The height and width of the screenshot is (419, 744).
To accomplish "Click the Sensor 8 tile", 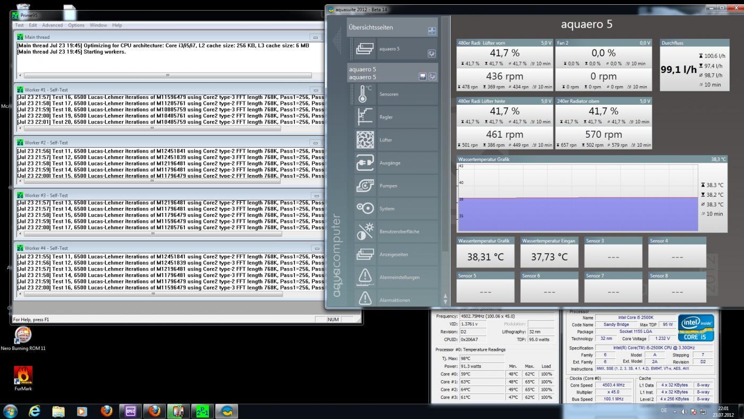I will (677, 288).
